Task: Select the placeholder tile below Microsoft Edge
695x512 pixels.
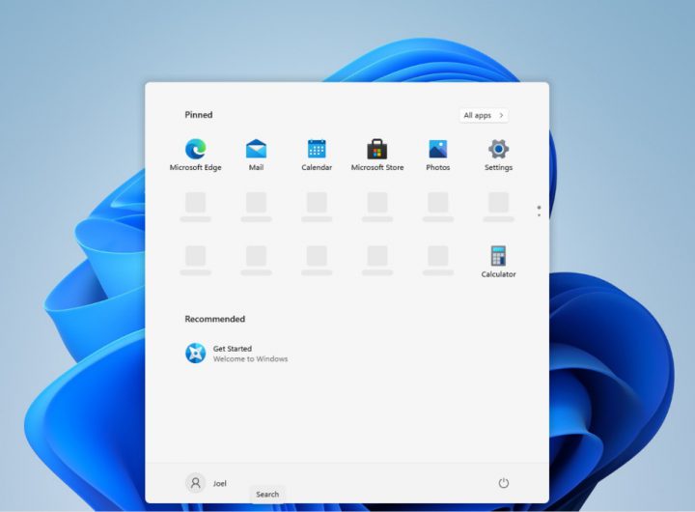Action: pyautogui.click(x=195, y=203)
